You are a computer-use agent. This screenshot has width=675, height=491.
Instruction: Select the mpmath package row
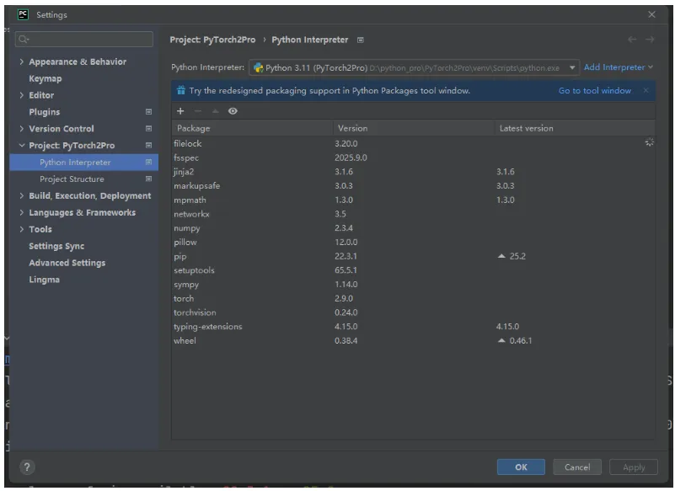[x=413, y=200]
